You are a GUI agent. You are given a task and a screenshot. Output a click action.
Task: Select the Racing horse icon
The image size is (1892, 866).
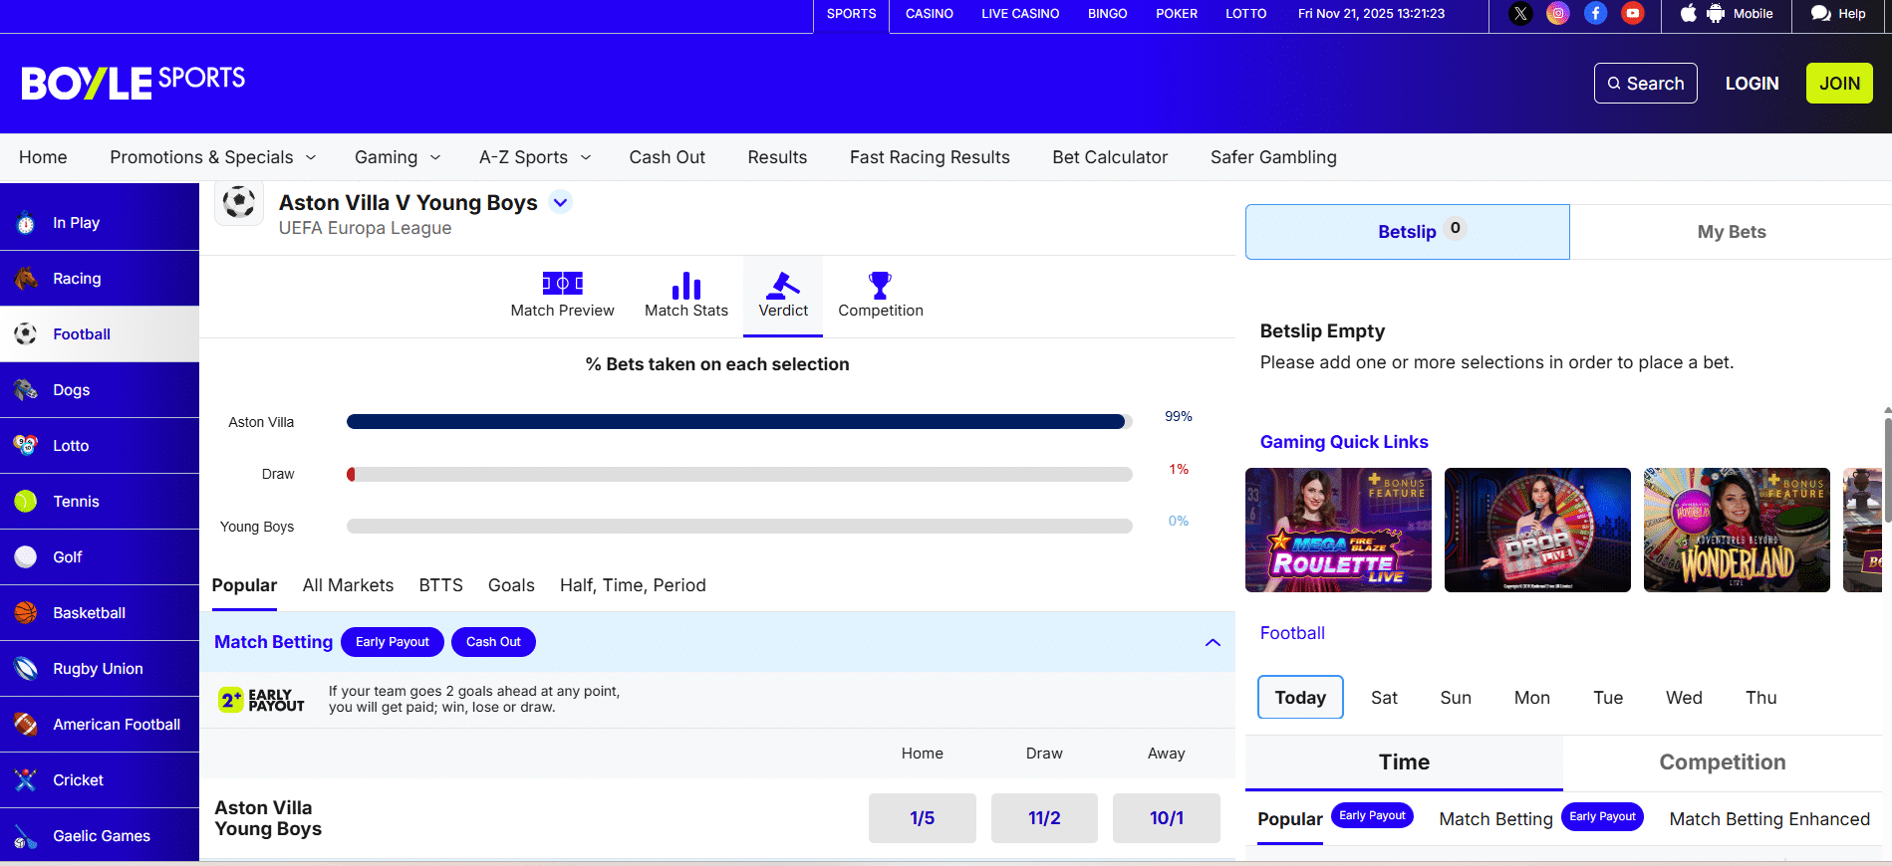26,279
